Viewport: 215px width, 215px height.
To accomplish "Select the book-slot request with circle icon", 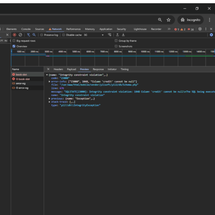I will coord(28,79).
